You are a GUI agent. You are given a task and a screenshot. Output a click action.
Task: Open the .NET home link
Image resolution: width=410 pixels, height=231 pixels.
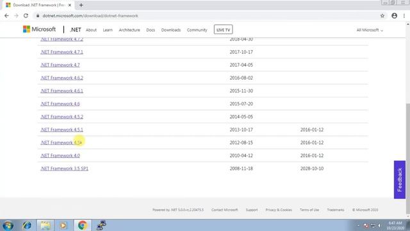pyautogui.click(x=76, y=30)
